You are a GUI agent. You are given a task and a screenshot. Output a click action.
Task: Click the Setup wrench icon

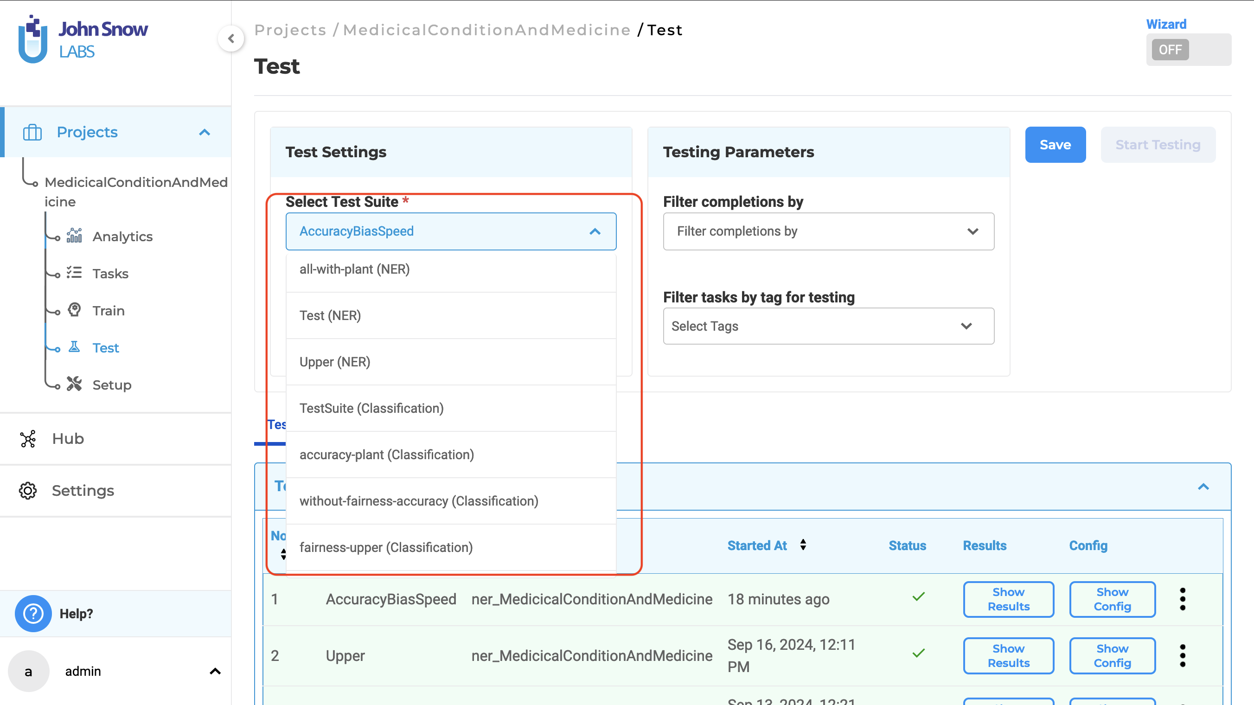coord(74,384)
